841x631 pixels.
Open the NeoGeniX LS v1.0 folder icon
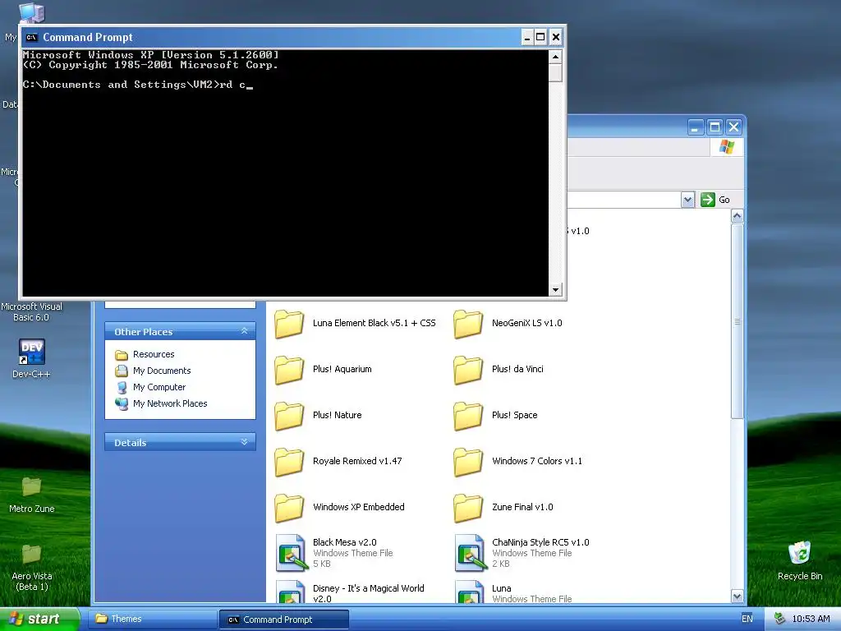pos(468,324)
